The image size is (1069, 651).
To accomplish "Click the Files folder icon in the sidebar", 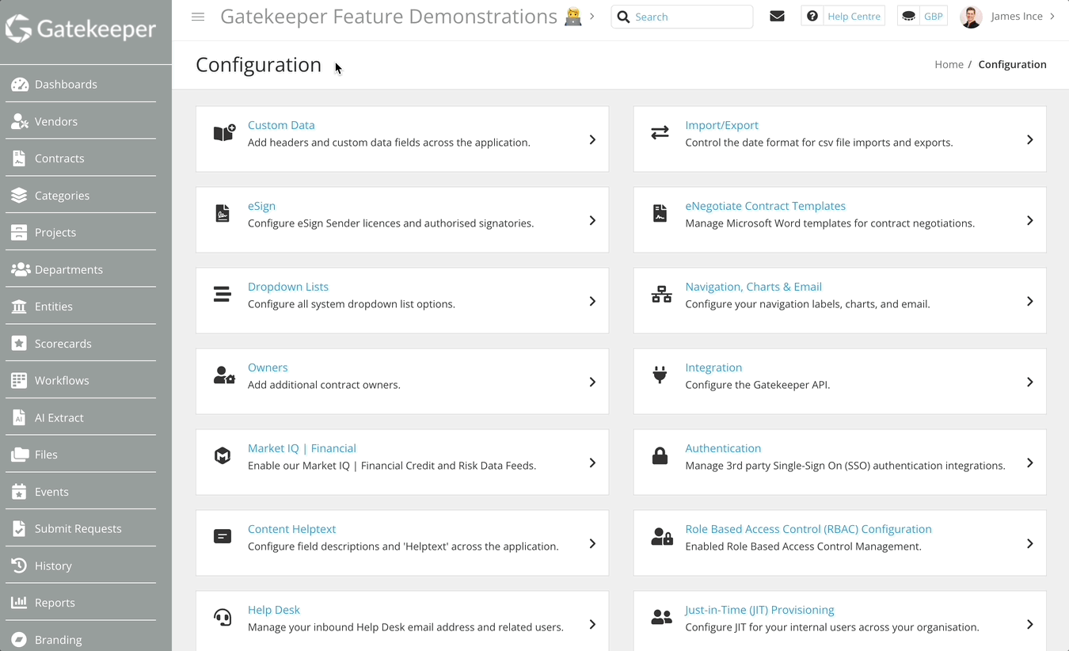I will (x=20, y=455).
